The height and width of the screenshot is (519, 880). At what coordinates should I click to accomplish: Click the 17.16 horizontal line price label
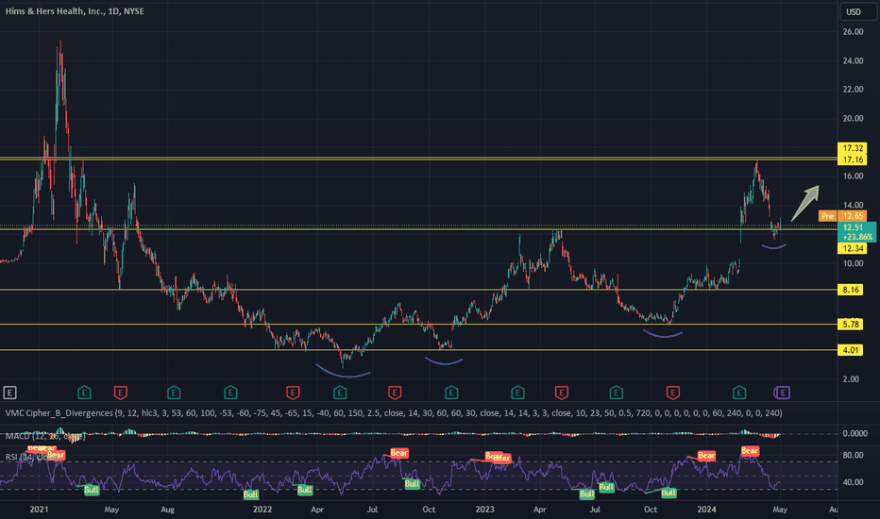coord(852,159)
